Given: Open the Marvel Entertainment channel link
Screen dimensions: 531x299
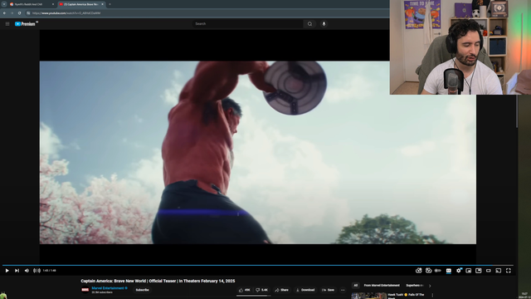Looking at the screenshot, I should click(x=108, y=288).
